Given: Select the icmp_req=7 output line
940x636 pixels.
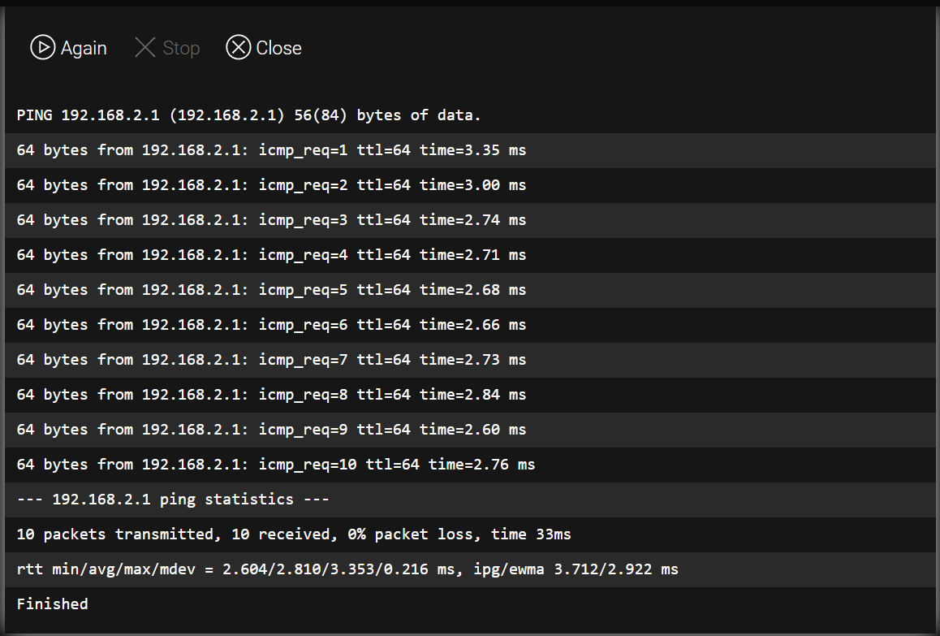Looking at the screenshot, I should tap(470, 359).
